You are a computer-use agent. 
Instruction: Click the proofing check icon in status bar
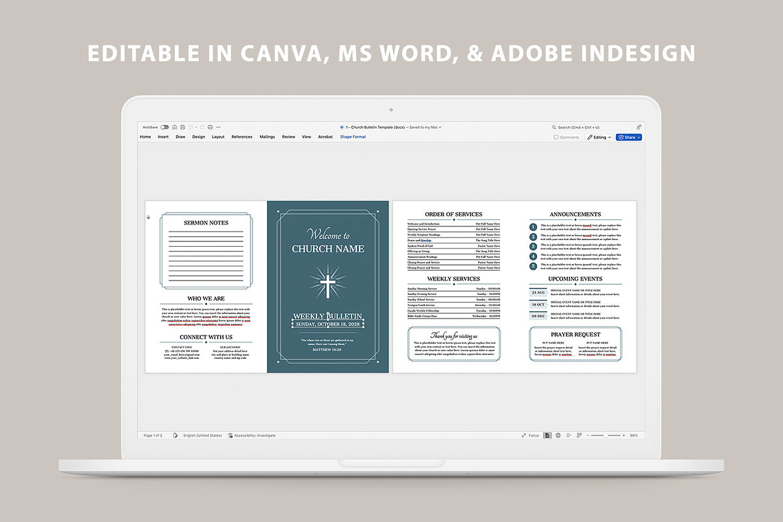[x=176, y=435]
